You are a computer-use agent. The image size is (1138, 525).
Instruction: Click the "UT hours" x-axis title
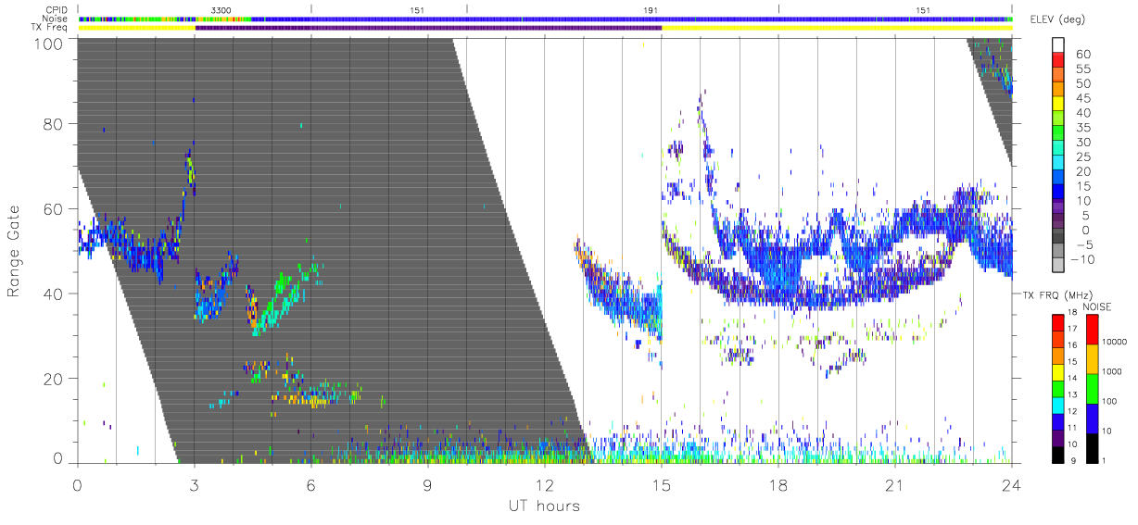(x=543, y=506)
